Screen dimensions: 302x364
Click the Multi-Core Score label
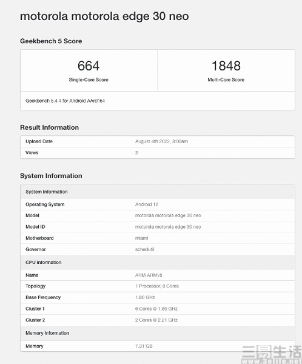point(226,79)
